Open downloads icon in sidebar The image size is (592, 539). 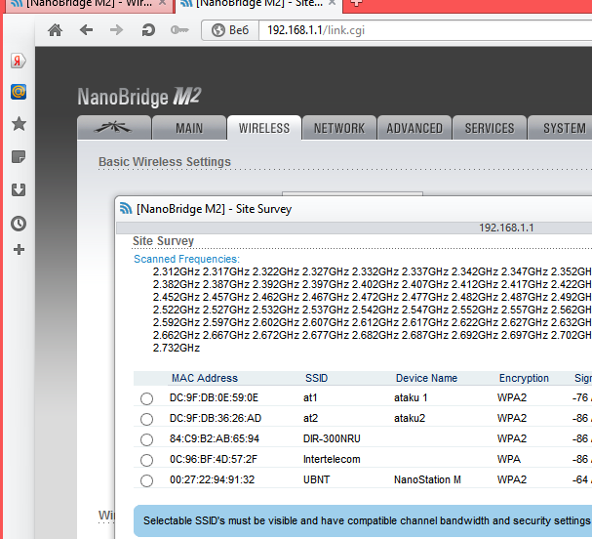19,189
